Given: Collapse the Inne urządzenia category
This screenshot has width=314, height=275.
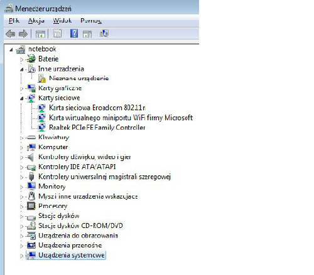Looking at the screenshot, I should [21, 70].
